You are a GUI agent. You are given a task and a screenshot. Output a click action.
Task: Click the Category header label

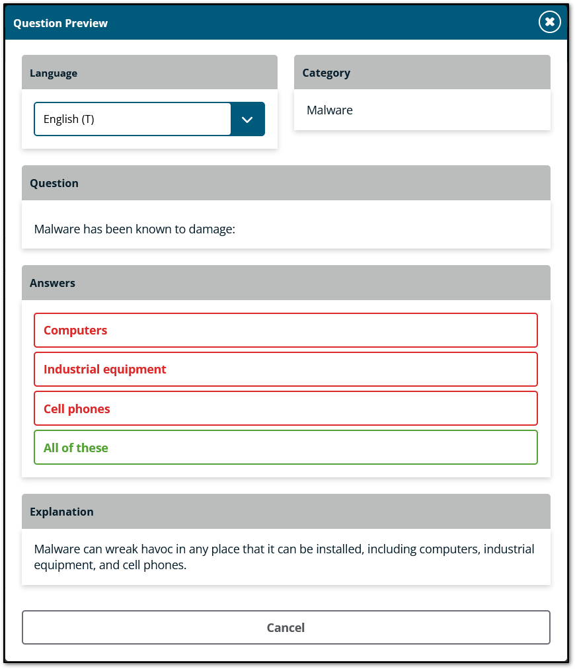[326, 72]
